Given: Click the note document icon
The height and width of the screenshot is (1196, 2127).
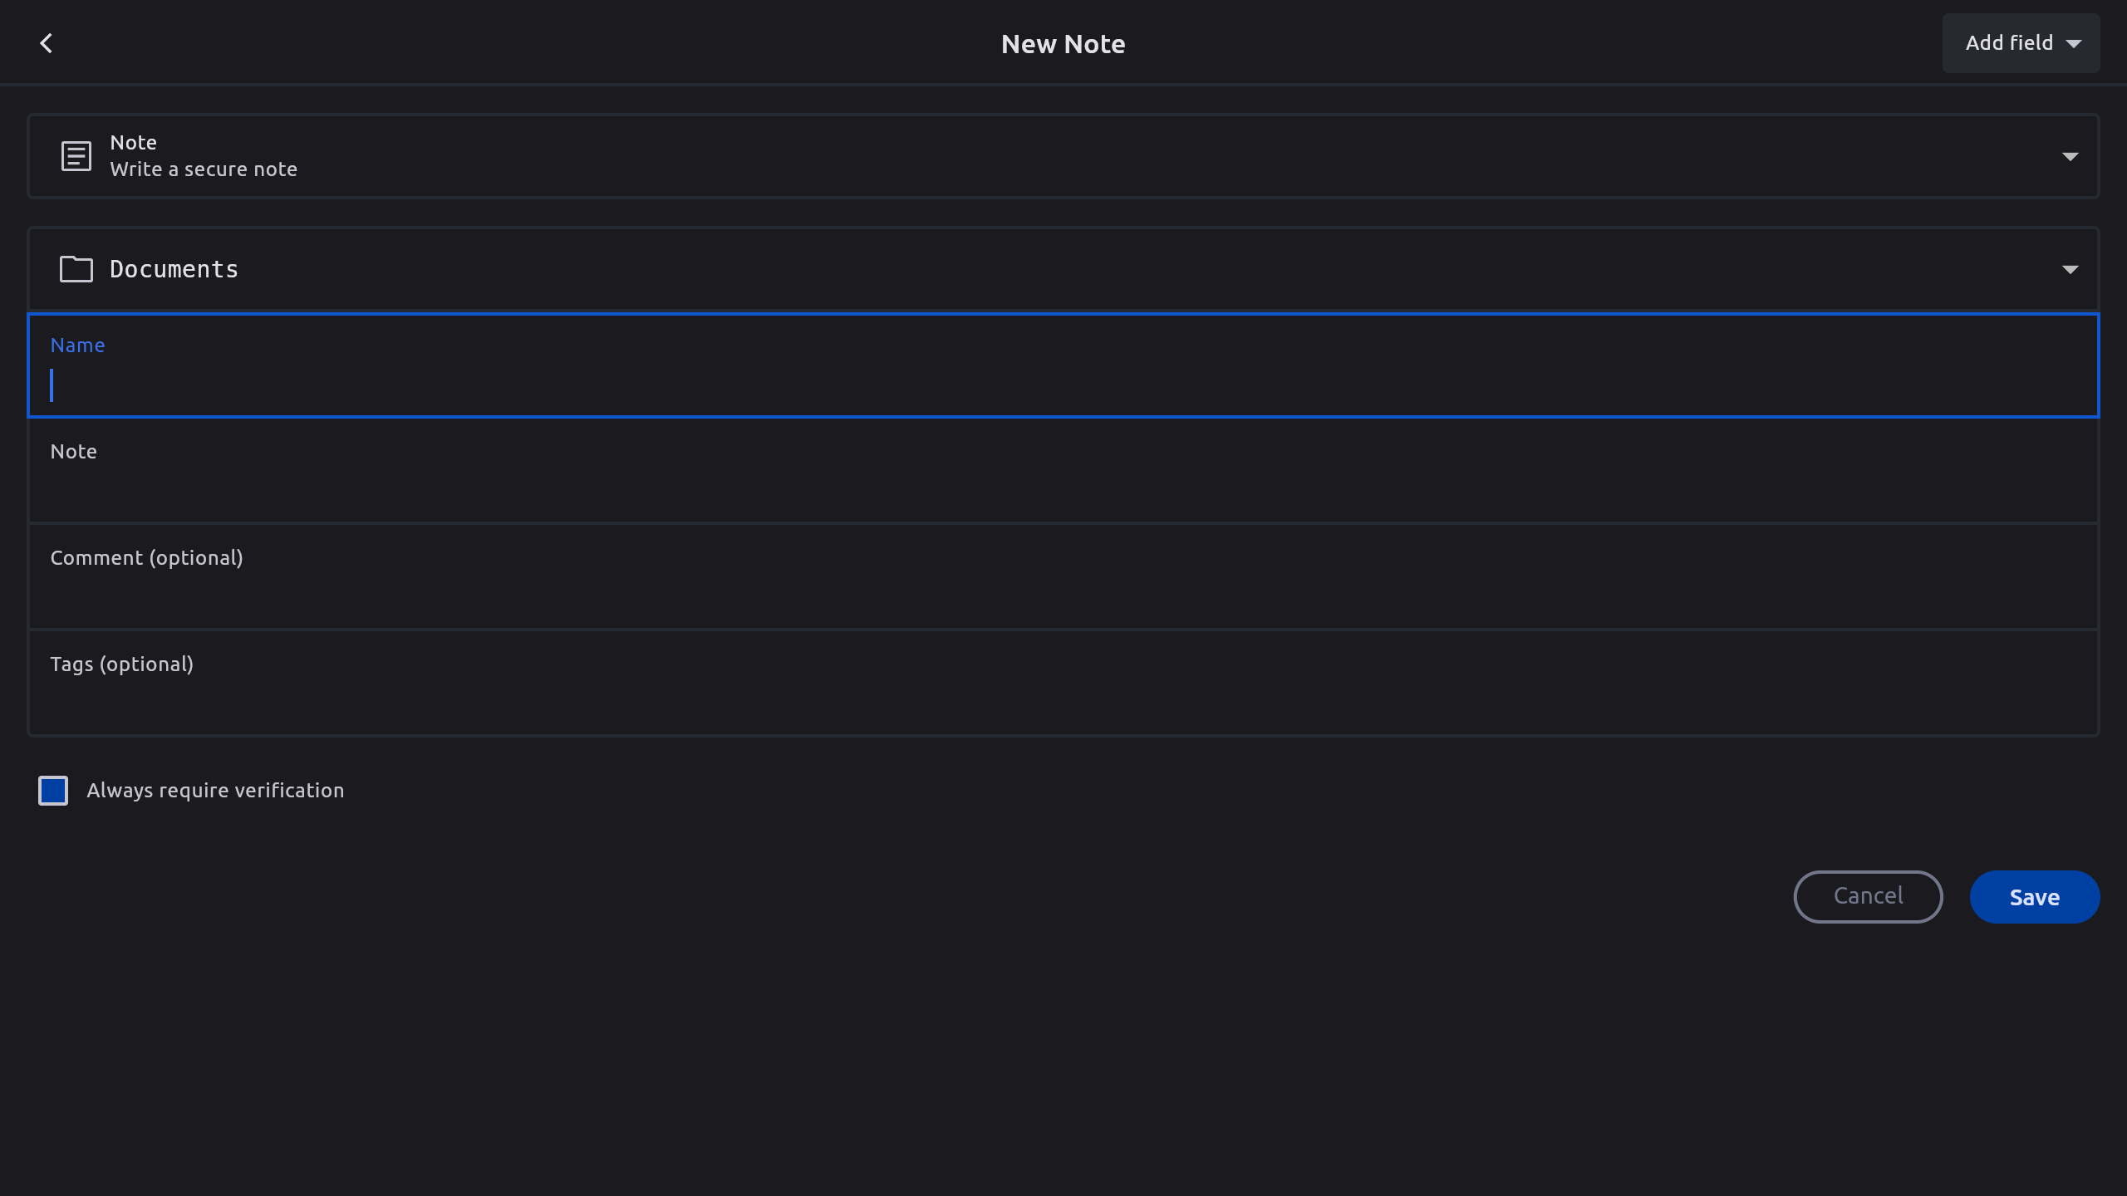Looking at the screenshot, I should [x=76, y=156].
